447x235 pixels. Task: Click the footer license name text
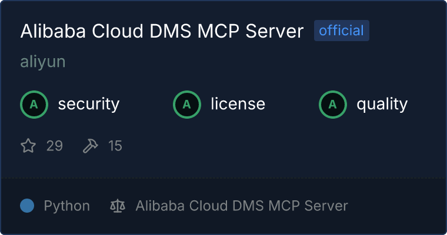241,206
